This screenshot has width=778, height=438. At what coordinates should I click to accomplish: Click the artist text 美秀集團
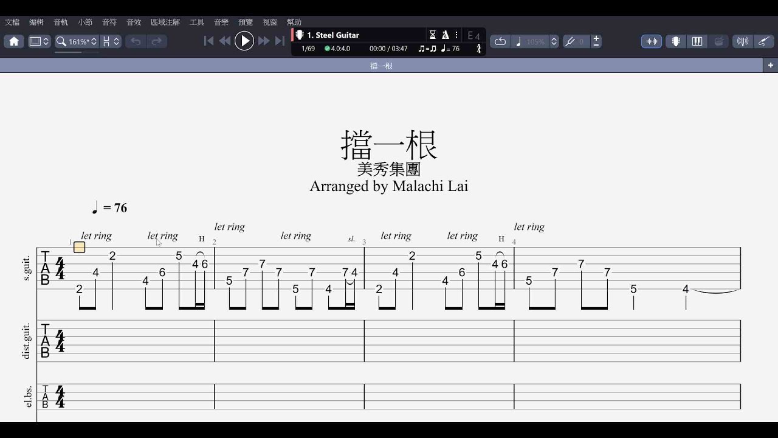click(389, 169)
